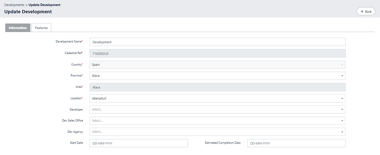Click the Dev Agency label

click(x=75, y=132)
